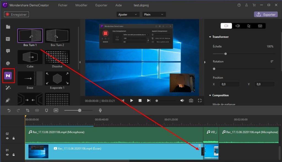Switch to the cursor properties tab
The width and height of the screenshot is (282, 162).
tap(249, 26)
